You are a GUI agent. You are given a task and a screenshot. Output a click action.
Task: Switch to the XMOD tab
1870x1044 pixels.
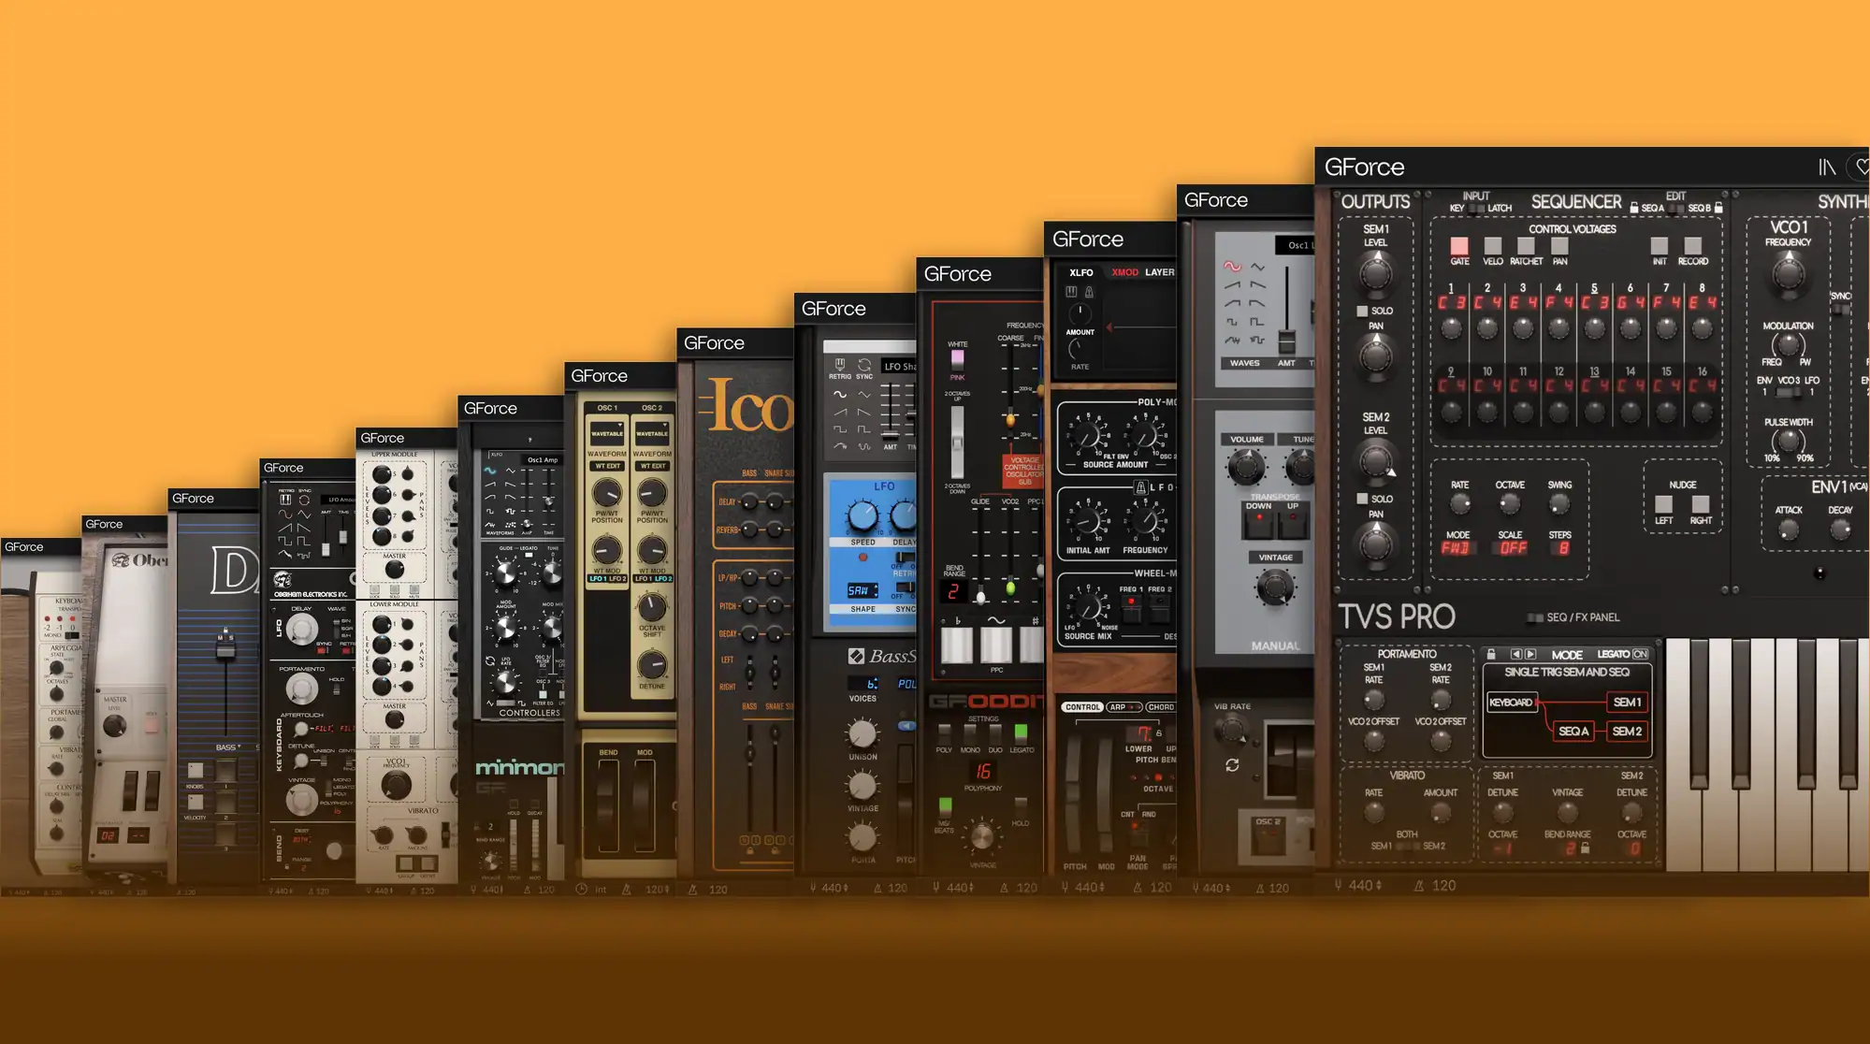1124,272
